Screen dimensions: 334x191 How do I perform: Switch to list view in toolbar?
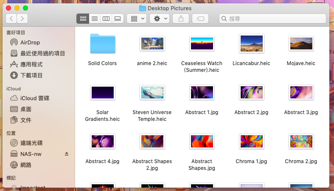coord(95,19)
